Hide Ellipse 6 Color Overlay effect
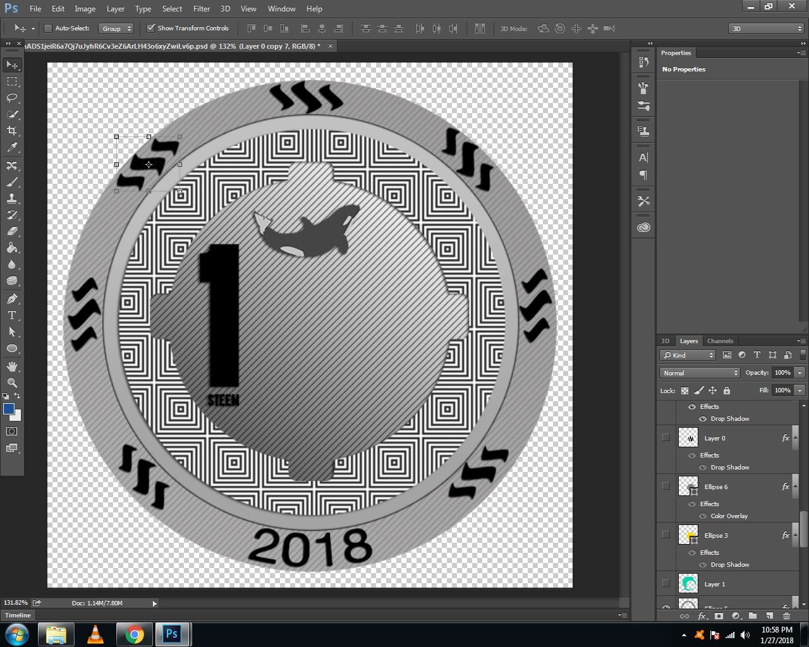 703,516
